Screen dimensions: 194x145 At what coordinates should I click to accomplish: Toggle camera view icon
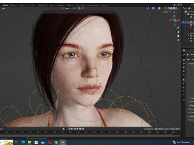point(178,36)
